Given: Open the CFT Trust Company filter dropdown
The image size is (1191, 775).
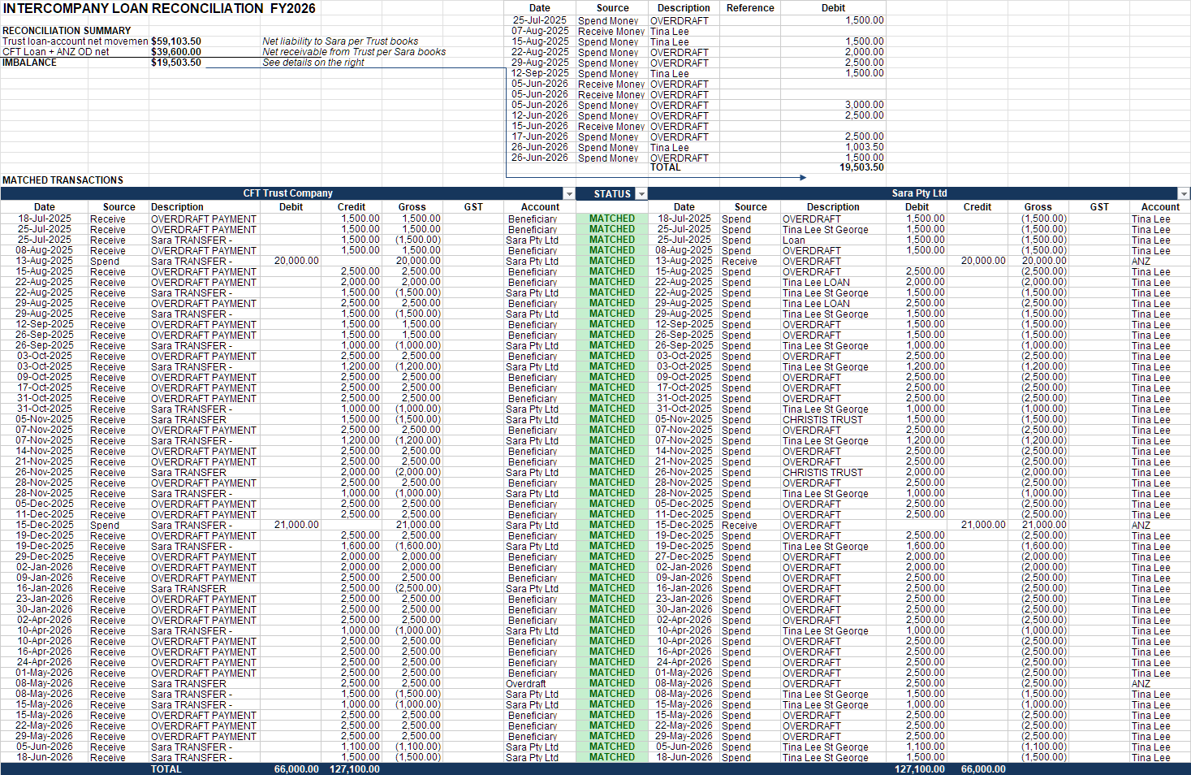Looking at the screenshot, I should click(569, 194).
